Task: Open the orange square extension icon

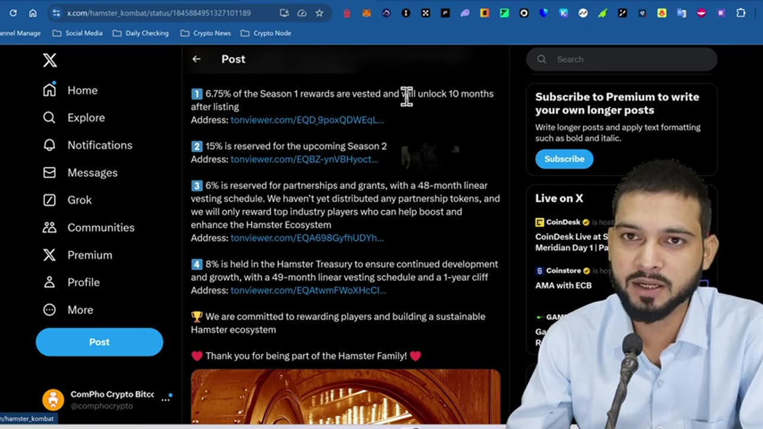Action: tap(485, 13)
